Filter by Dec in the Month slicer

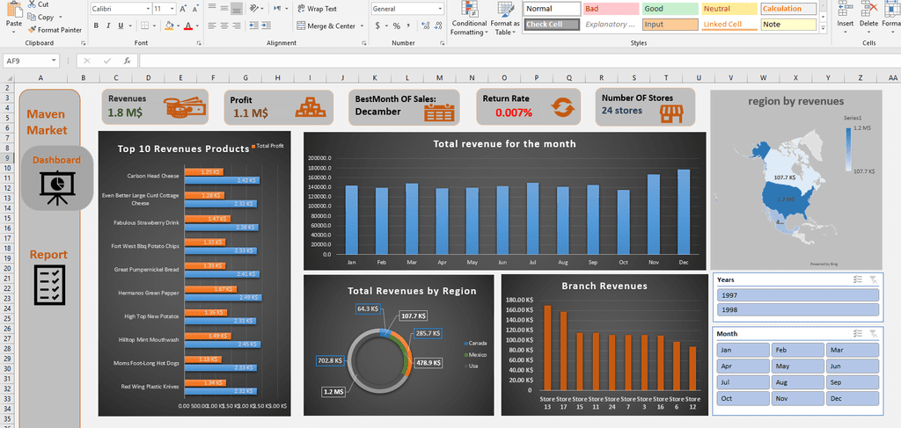point(853,397)
